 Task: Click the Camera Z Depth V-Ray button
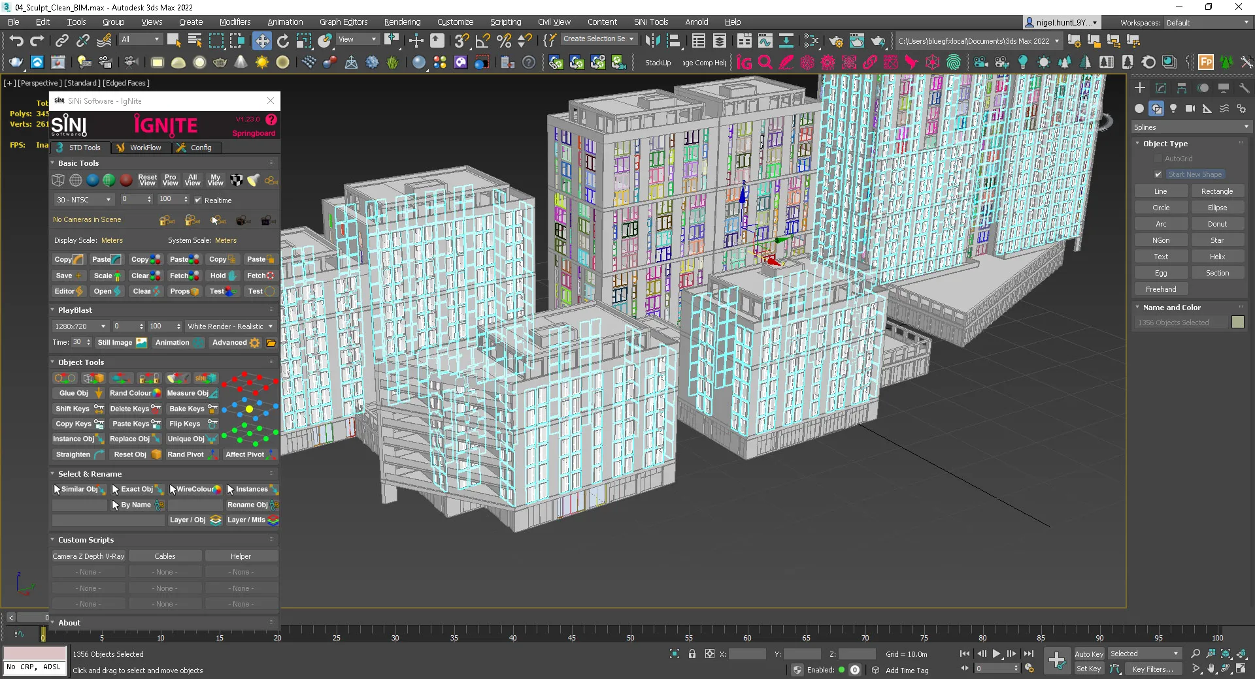(x=88, y=556)
